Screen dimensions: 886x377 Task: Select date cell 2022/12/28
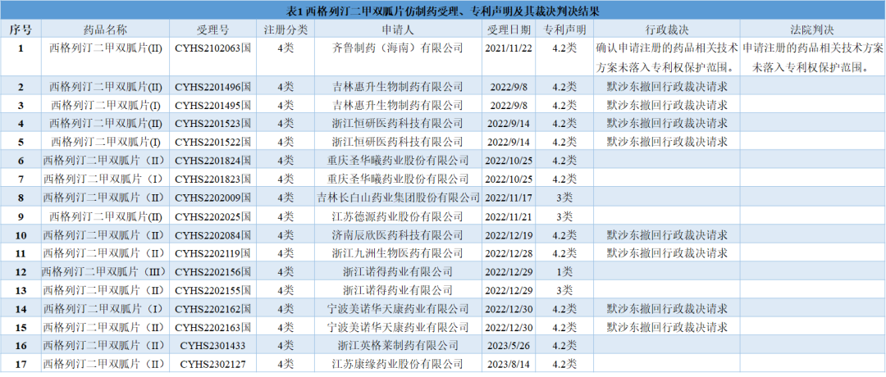tap(509, 253)
